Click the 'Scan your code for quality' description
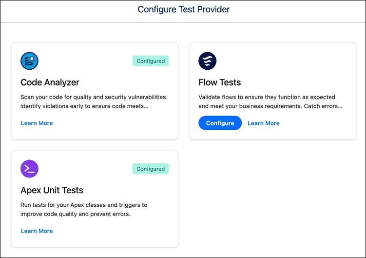366x258 pixels. click(94, 101)
